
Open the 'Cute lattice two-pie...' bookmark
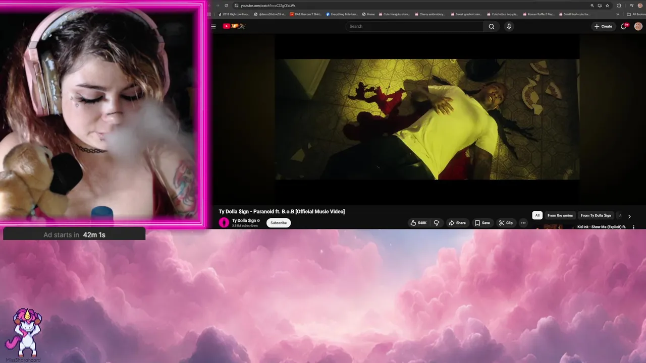click(x=502, y=14)
